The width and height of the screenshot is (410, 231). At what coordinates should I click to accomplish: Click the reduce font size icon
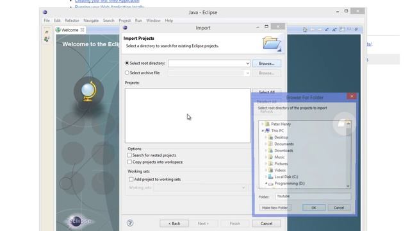click(327, 30)
